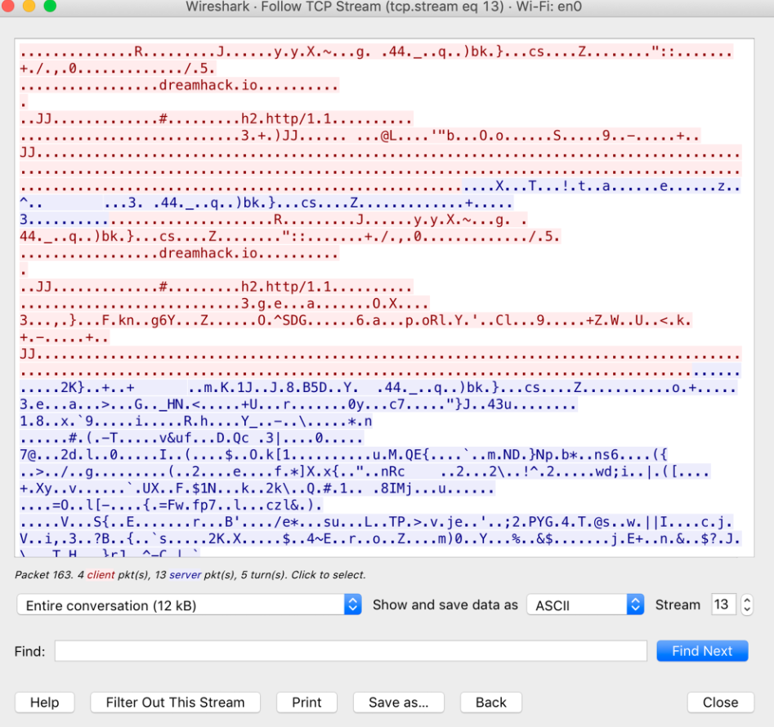
Task: Click in the Find text field
Action: [351, 651]
